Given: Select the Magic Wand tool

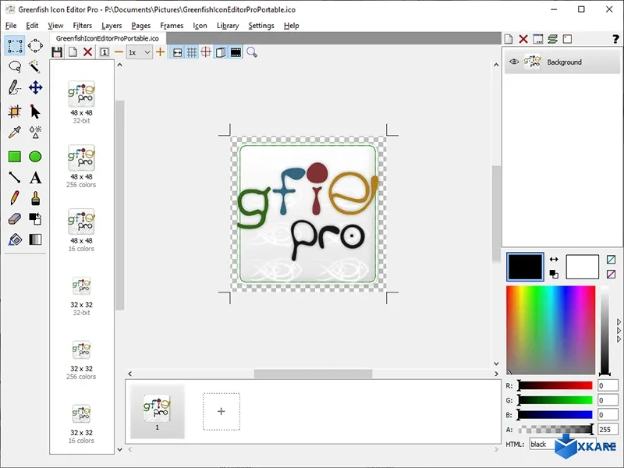Looking at the screenshot, I should click(35, 66).
